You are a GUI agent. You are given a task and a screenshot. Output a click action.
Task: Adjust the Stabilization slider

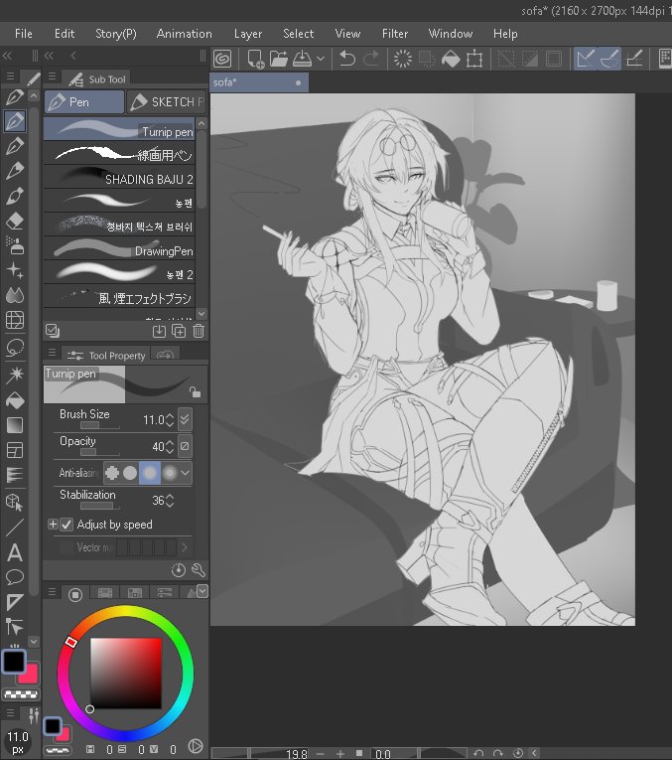point(100,506)
